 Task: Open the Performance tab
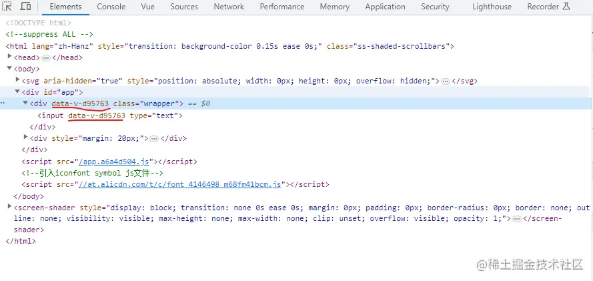(281, 7)
